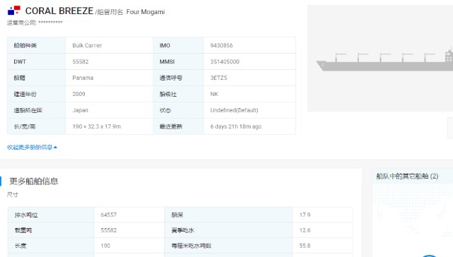Click the MMSI label cell
Screen dimensions: 453x257
178,61
